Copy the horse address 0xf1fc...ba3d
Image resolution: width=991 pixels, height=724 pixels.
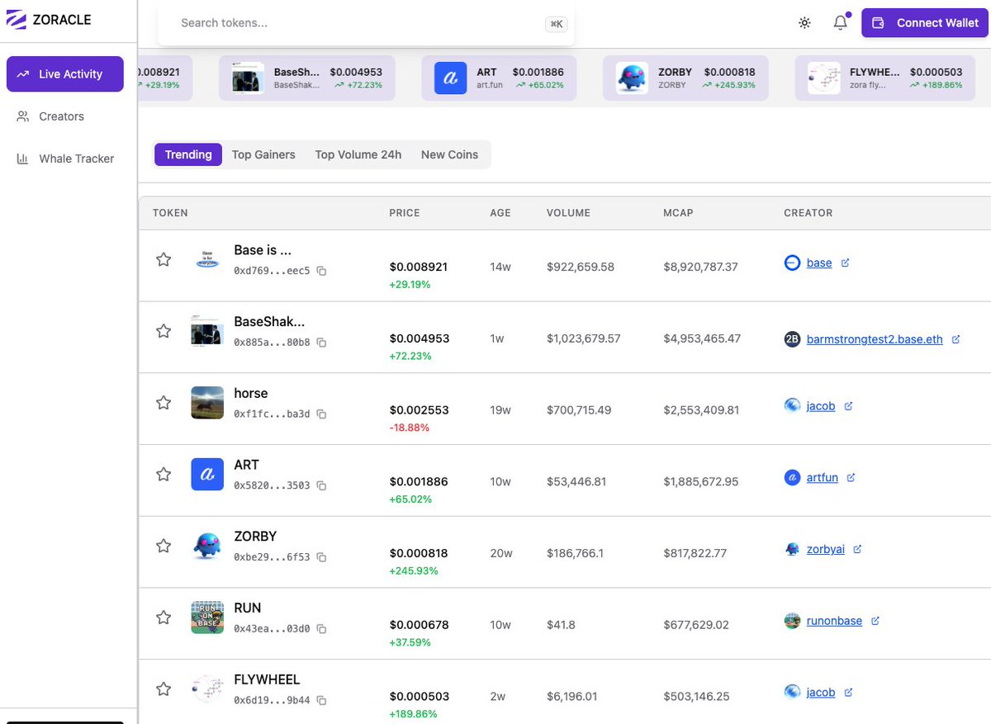coord(322,414)
